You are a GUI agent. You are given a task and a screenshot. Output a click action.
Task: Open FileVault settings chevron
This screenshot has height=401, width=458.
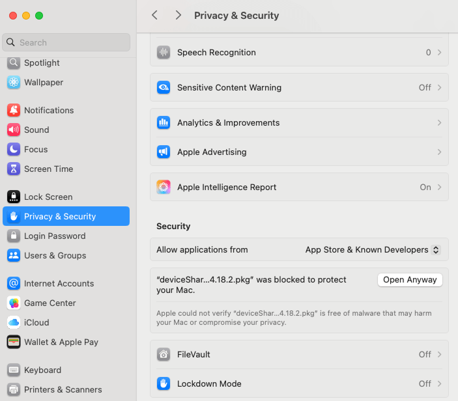pyautogui.click(x=439, y=355)
